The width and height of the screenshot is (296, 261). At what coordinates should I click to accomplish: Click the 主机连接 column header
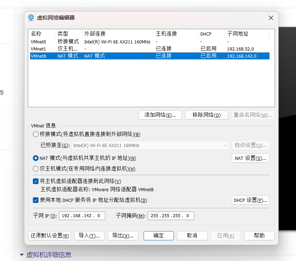(x=176, y=34)
